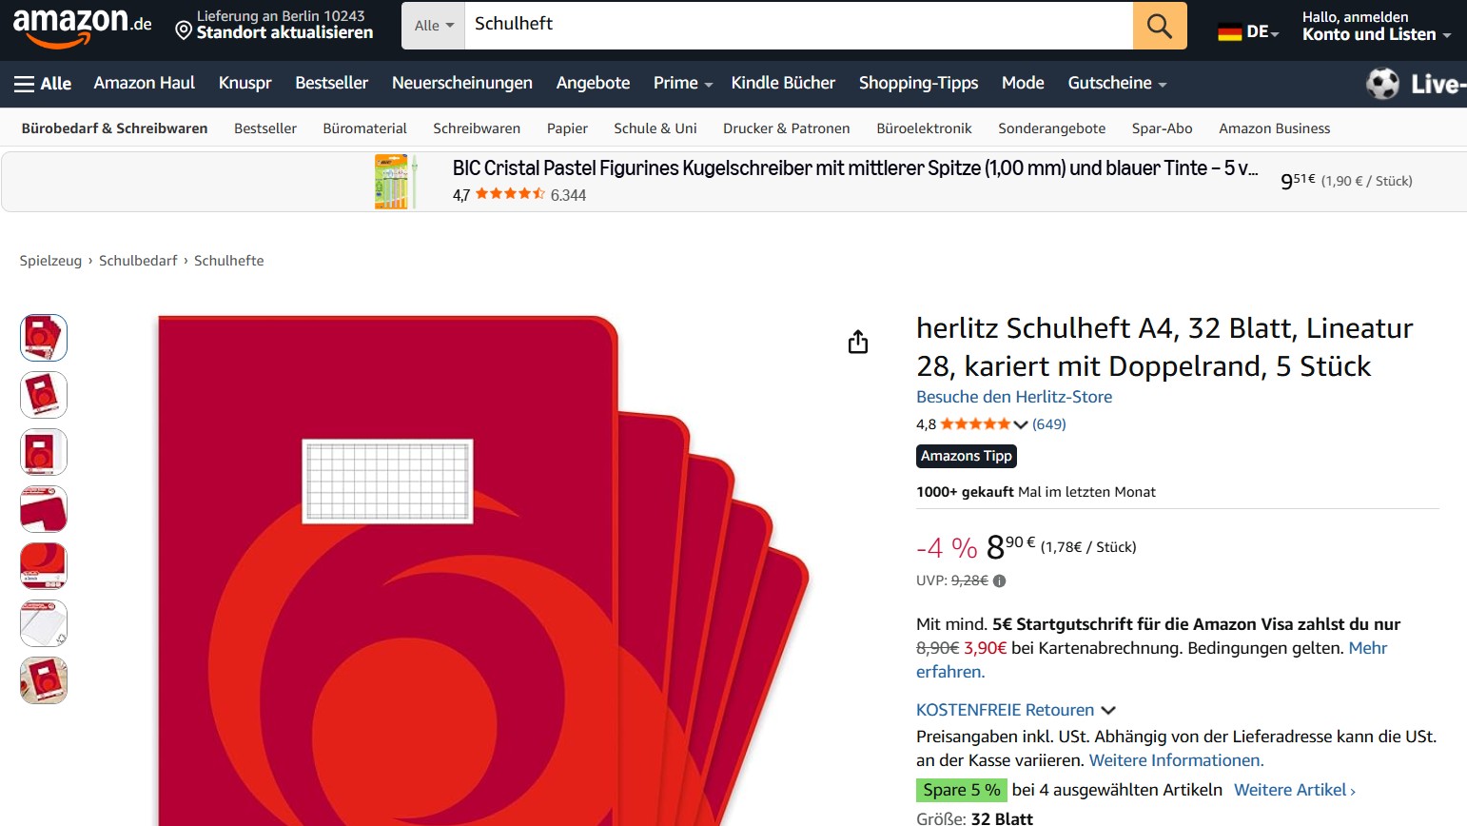Open the Prime dropdown menu
The image size is (1467, 826).
(x=682, y=83)
